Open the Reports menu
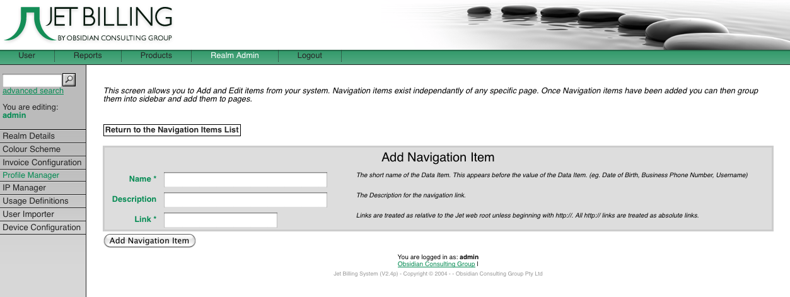The image size is (790, 297). pos(88,55)
